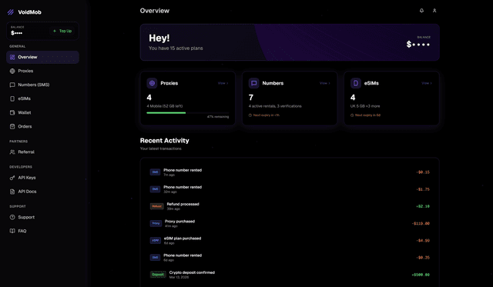
Task: Click the eSIMs card phone icon
Action: click(356, 83)
